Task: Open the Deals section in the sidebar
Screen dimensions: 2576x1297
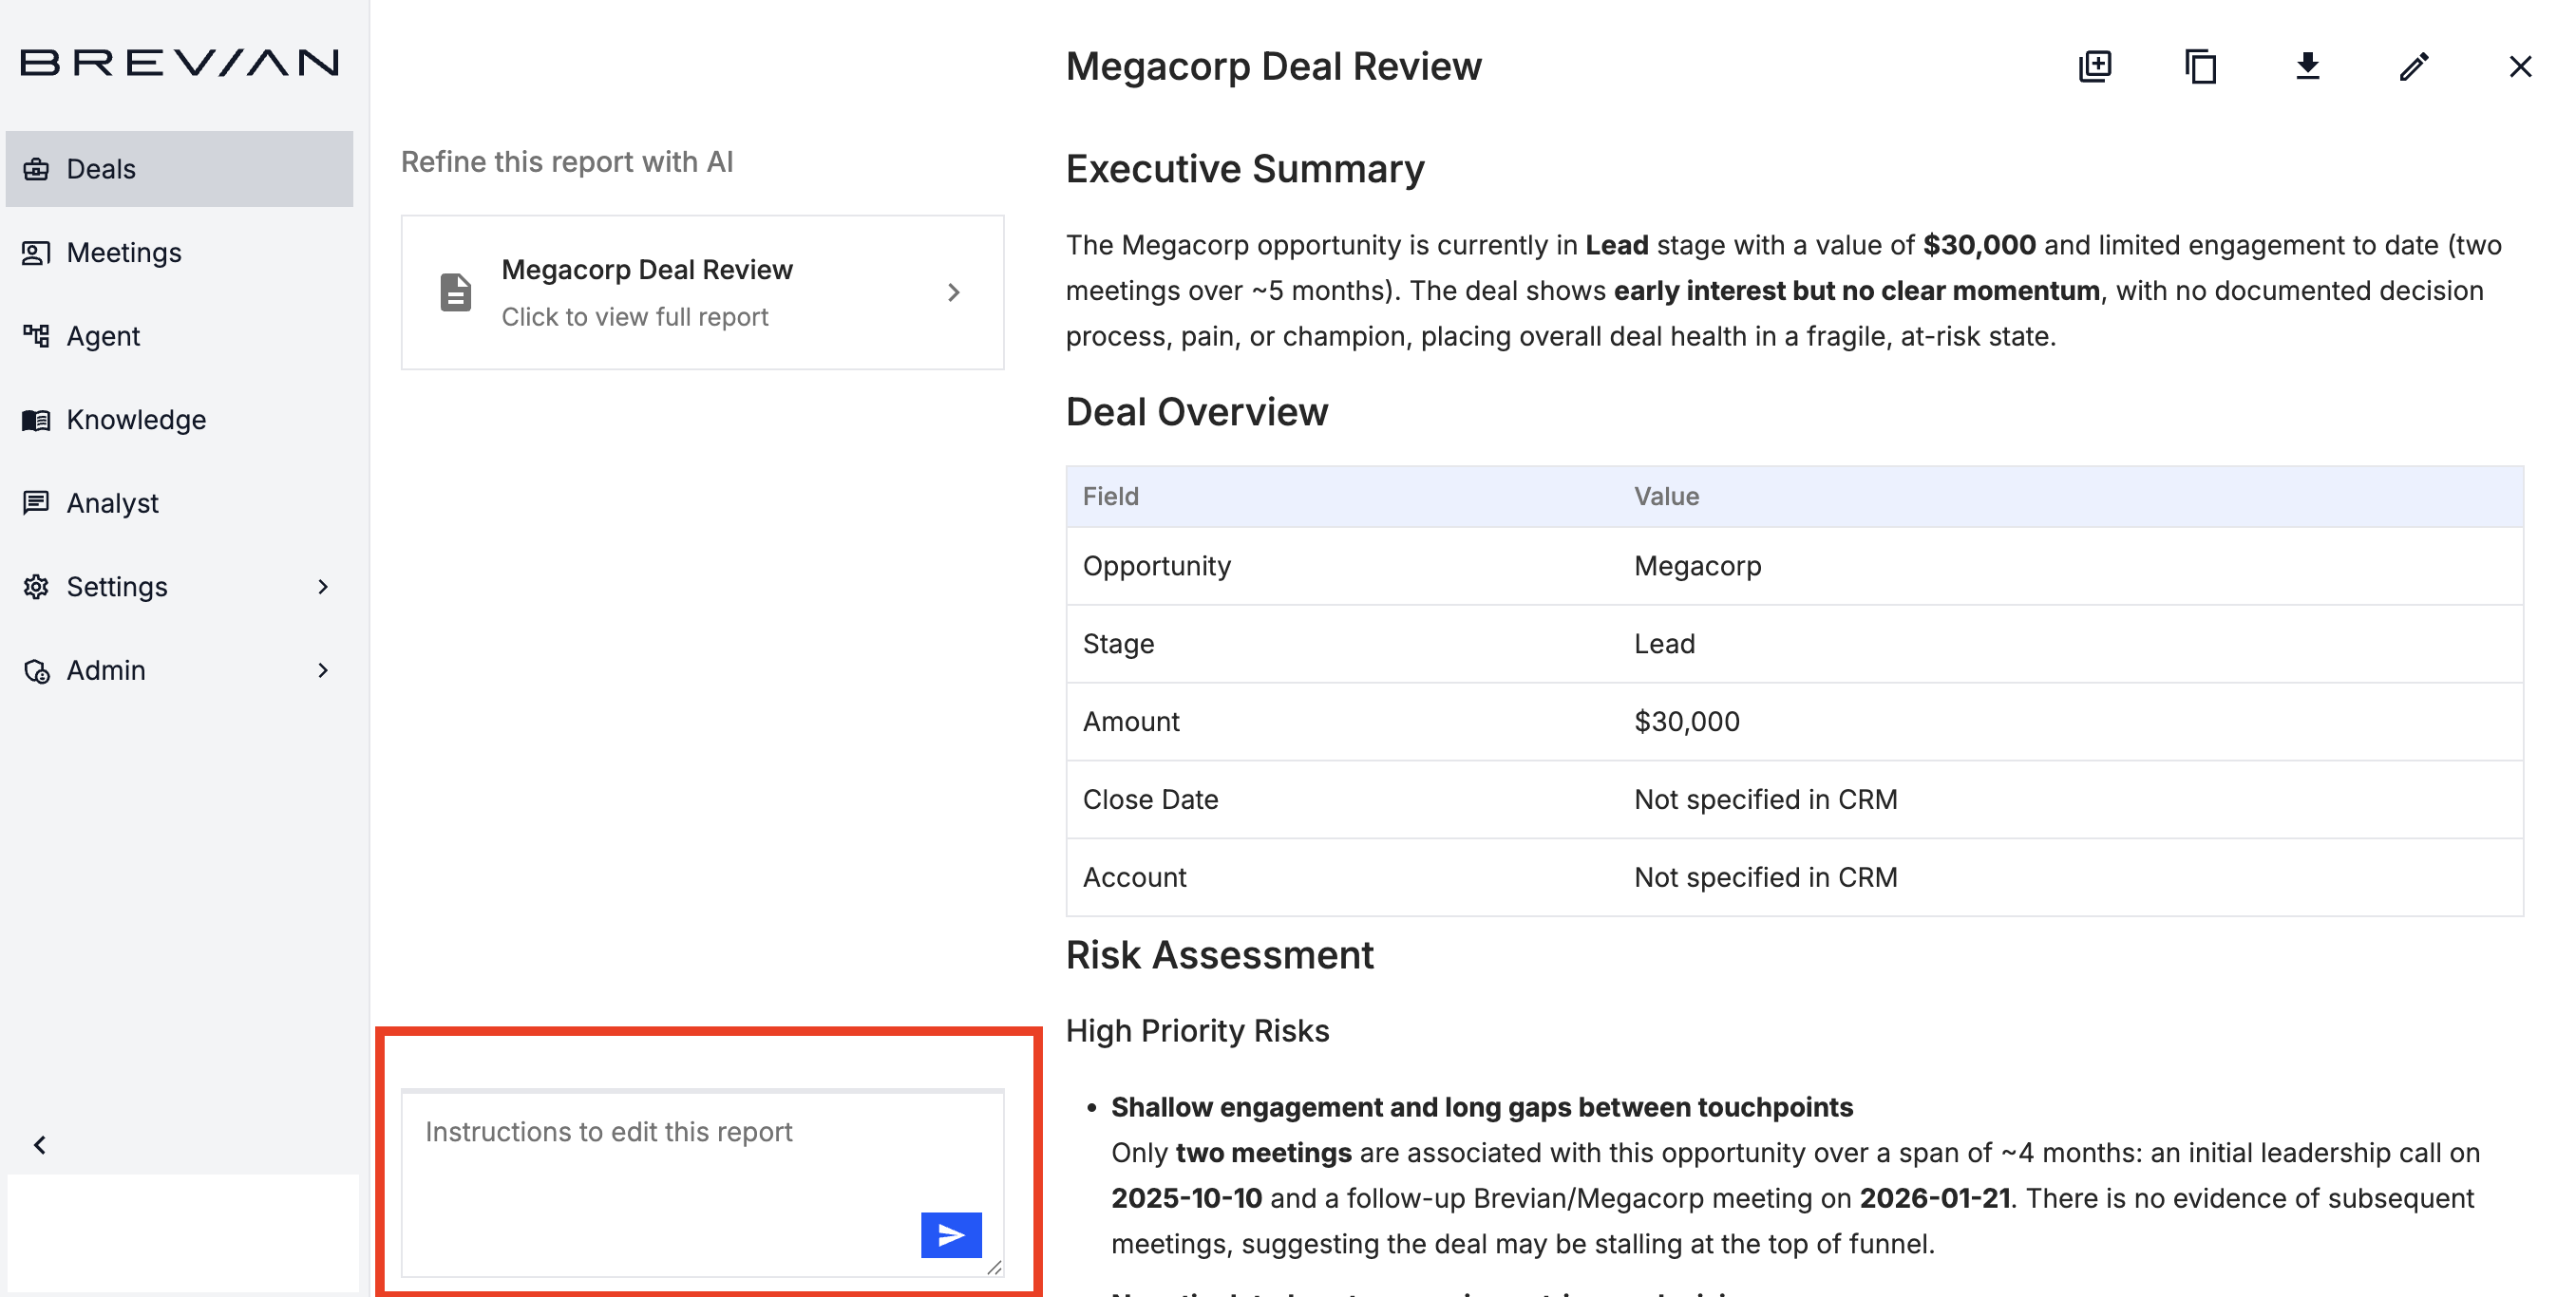Action: (x=100, y=169)
